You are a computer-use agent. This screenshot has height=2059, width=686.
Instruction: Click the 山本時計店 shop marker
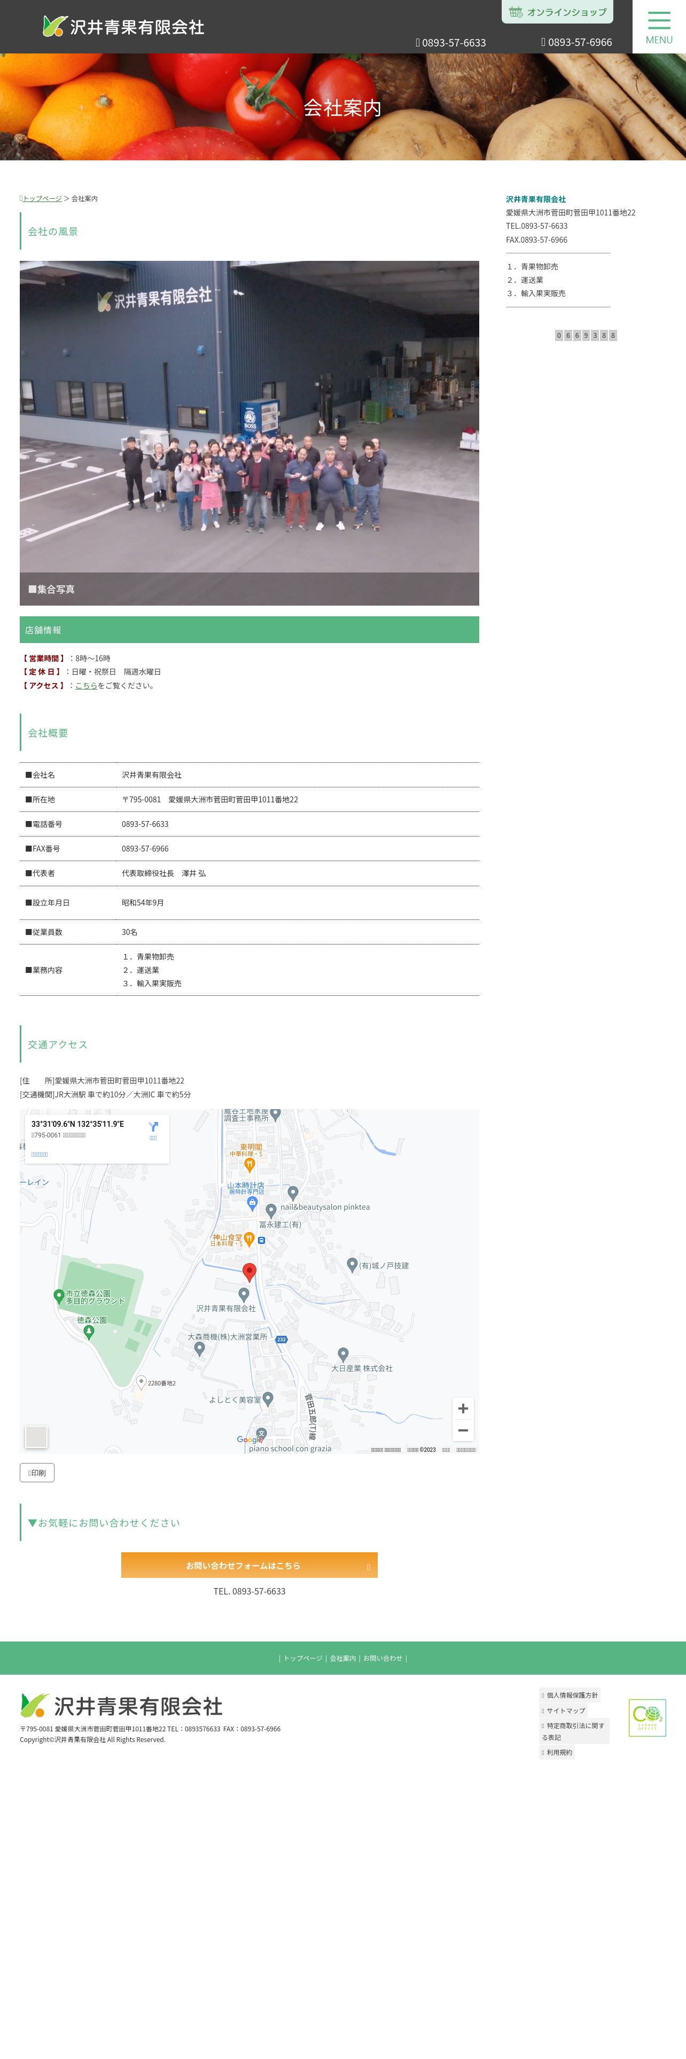pyautogui.click(x=252, y=1203)
